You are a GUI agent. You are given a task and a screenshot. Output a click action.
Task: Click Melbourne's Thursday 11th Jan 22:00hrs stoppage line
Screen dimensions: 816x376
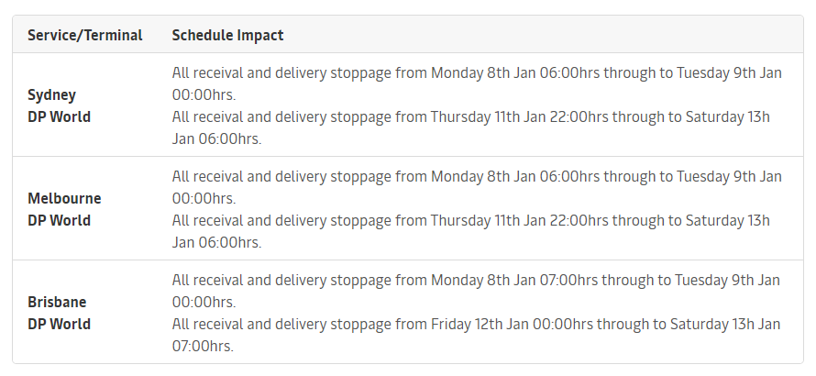point(471,221)
